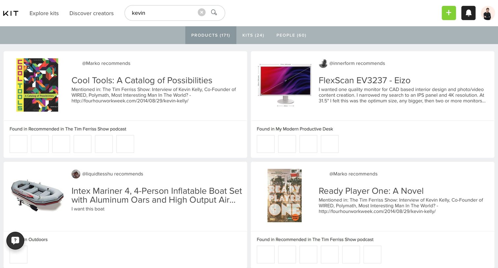The height and width of the screenshot is (268, 498).
Task: Open kit link under Ready Player One card
Action: tap(324, 240)
